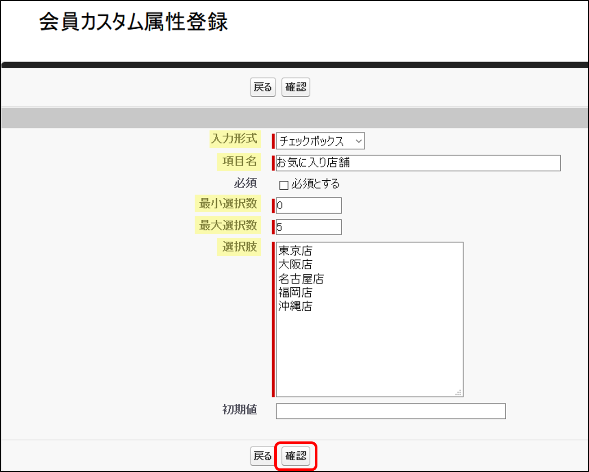Click the empty 初期値 input field
This screenshot has height=472, width=589.
390,411
